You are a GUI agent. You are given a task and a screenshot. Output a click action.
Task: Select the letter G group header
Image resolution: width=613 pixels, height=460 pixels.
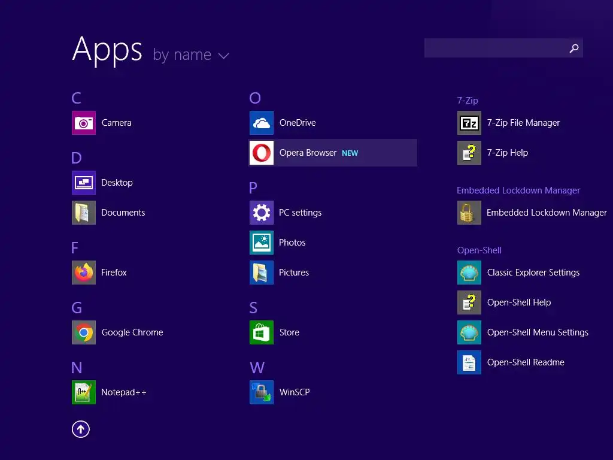pyautogui.click(x=77, y=307)
